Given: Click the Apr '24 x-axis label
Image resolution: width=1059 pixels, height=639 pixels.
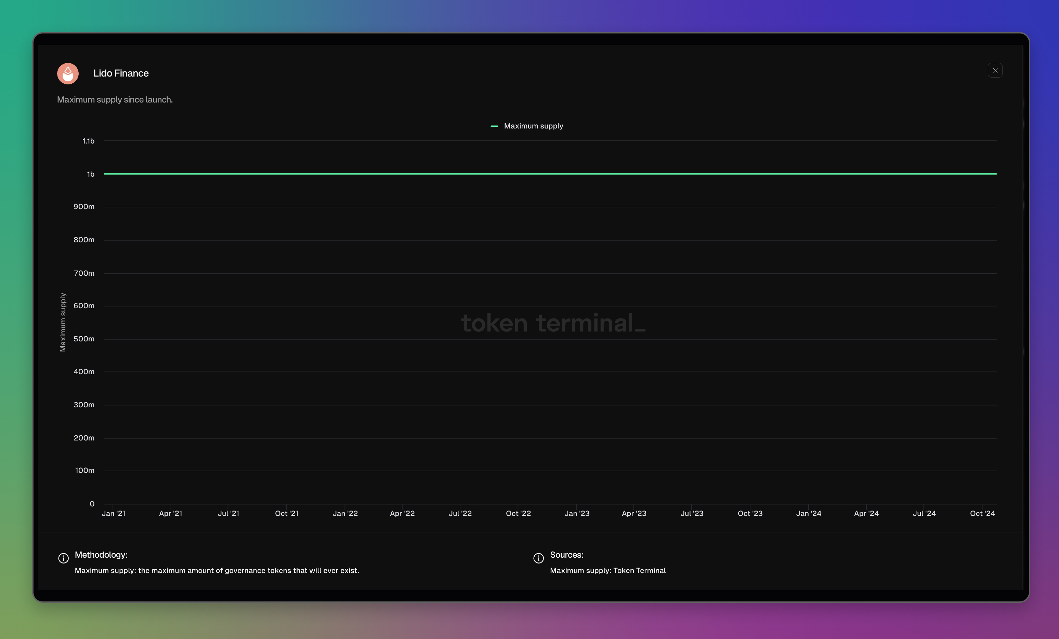Looking at the screenshot, I should [x=866, y=513].
